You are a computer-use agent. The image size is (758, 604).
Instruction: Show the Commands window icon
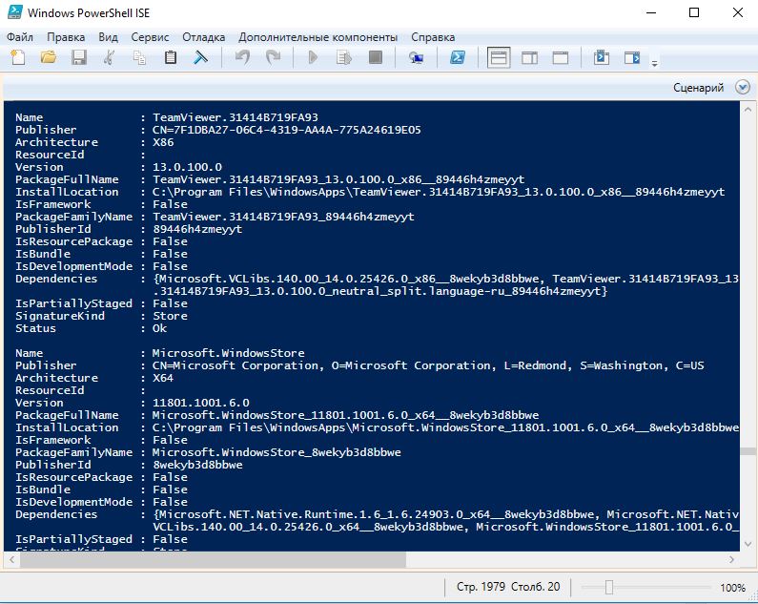pyautogui.click(x=602, y=57)
